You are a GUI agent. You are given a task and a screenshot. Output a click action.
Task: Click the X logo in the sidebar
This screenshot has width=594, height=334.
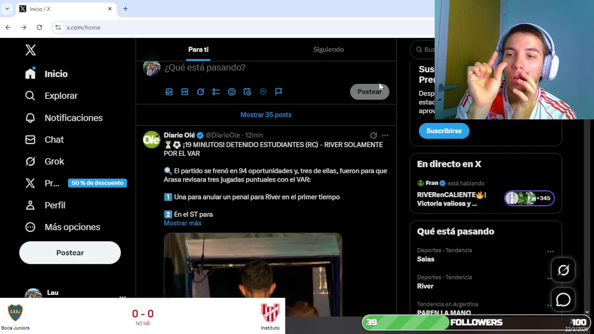click(x=31, y=50)
